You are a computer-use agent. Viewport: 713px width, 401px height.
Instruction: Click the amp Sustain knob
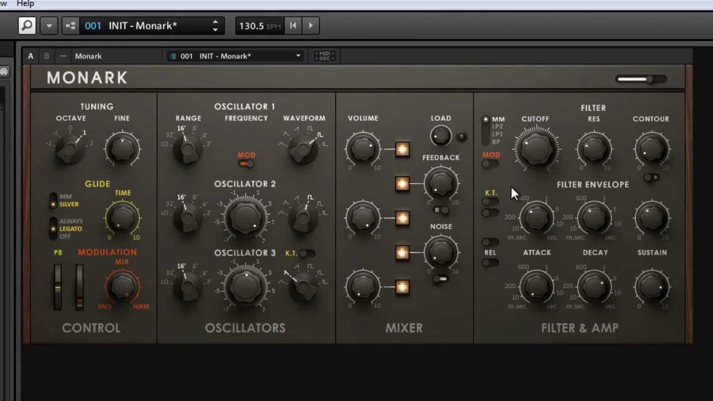tap(651, 286)
